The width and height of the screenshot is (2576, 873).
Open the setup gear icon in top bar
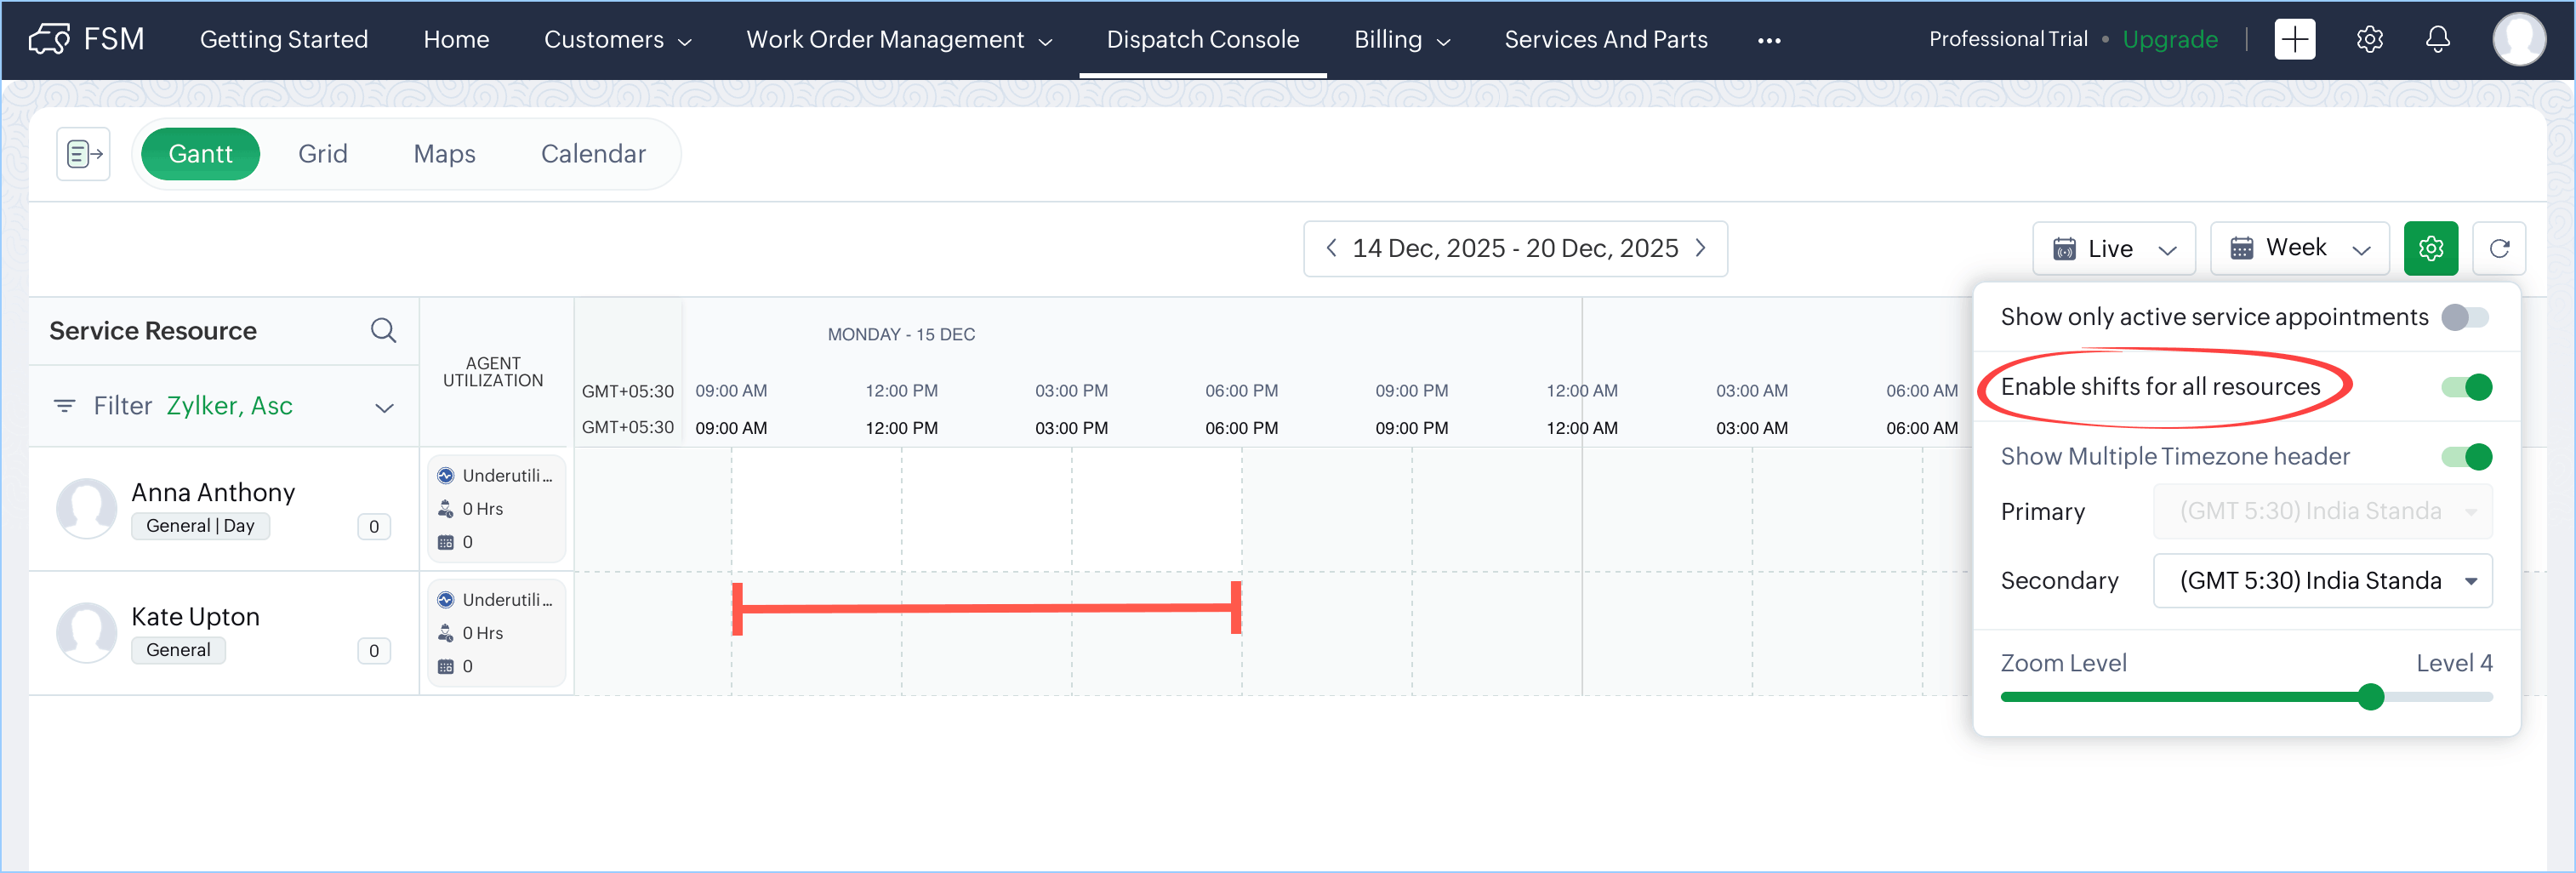coord(2369,40)
